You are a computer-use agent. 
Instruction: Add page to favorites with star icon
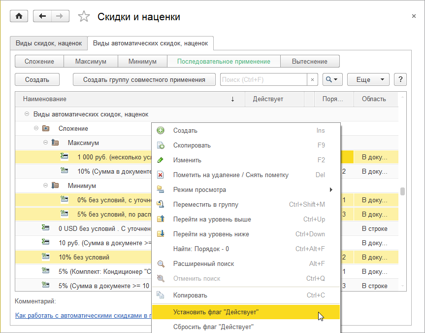[84, 17]
